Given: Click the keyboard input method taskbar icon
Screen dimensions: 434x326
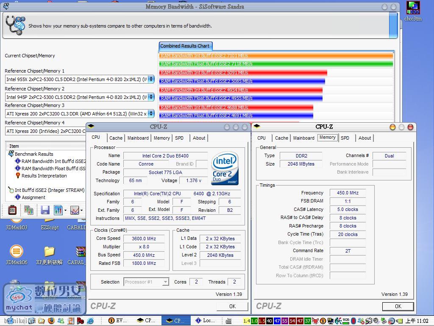Looking at the screenshot, I should (228, 321).
